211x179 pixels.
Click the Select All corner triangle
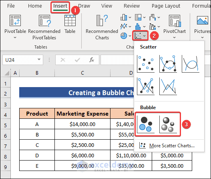7,73
